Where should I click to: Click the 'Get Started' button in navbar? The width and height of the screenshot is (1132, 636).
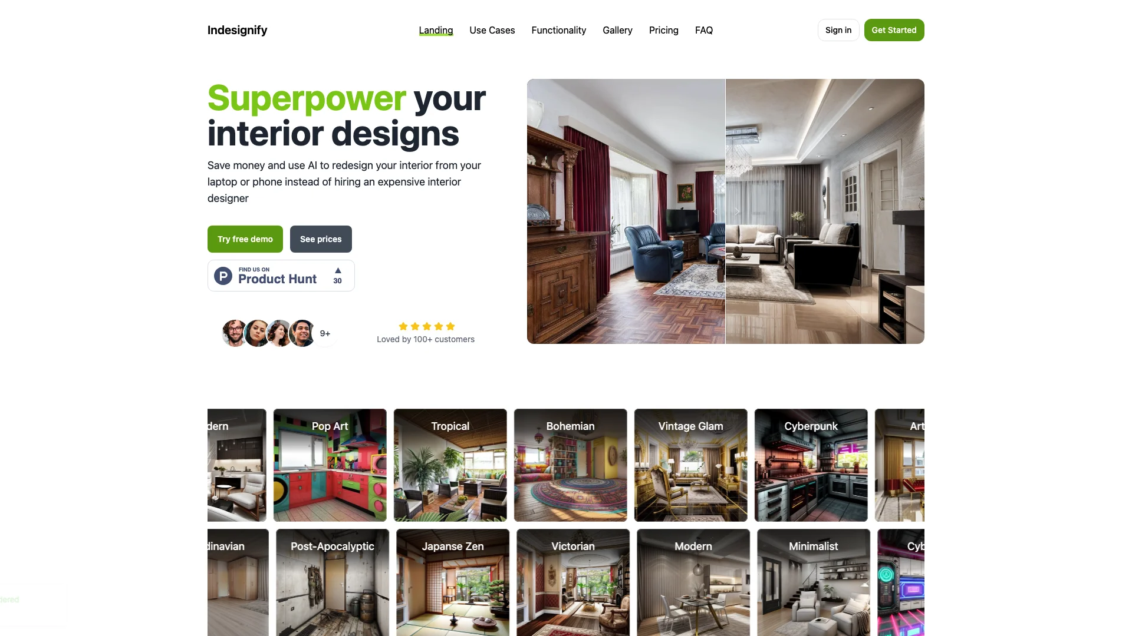click(x=893, y=30)
